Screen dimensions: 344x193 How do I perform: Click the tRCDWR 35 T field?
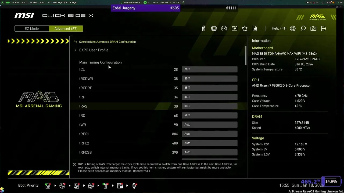[x=210, y=79]
